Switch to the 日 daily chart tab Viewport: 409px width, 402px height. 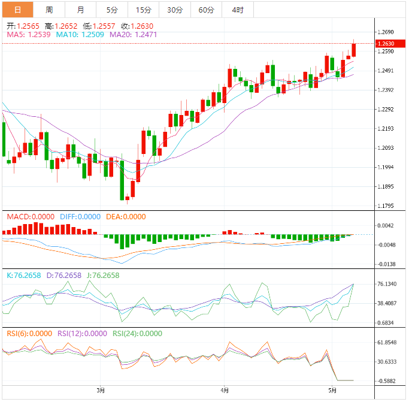coord(17,10)
